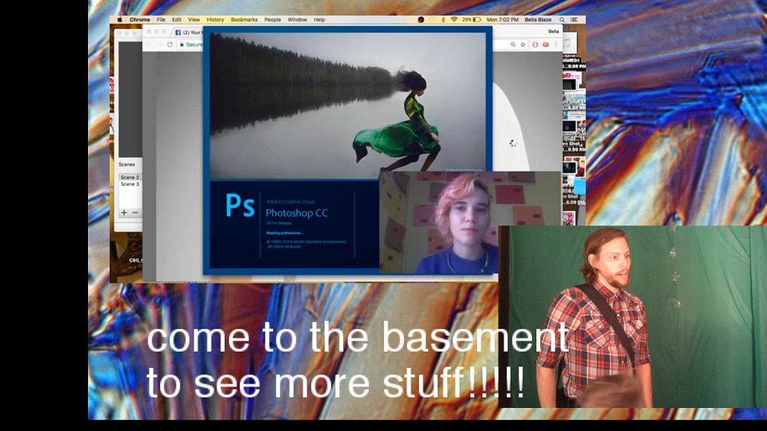Click the Bella profile button in Chrome
The width and height of the screenshot is (767, 431).
[553, 31]
